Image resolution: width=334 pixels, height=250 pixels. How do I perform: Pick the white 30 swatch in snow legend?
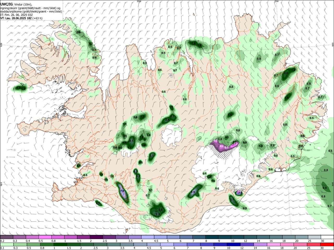click(x=327, y=237)
